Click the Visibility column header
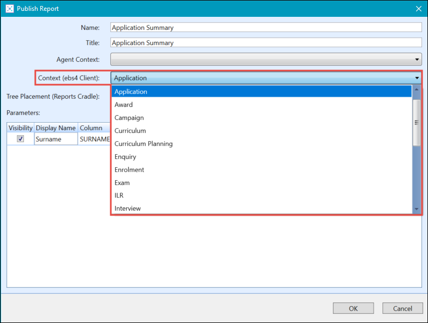Screen dimensions: 428x323 click(21, 128)
